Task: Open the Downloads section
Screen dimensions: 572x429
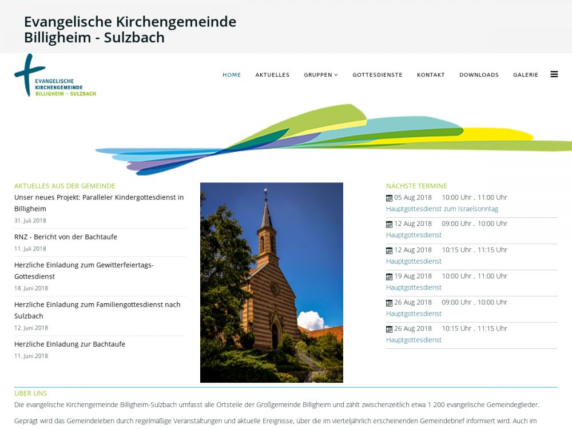Action: tap(479, 75)
